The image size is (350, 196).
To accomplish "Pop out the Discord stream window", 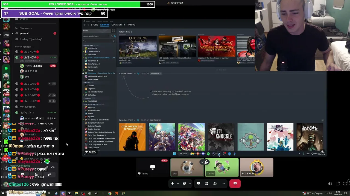I will (338, 184).
